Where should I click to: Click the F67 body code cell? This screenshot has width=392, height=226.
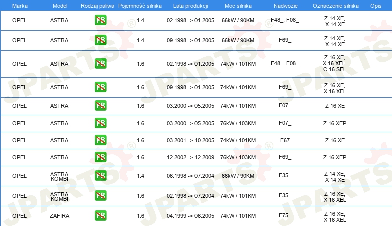pyautogui.click(x=285, y=140)
